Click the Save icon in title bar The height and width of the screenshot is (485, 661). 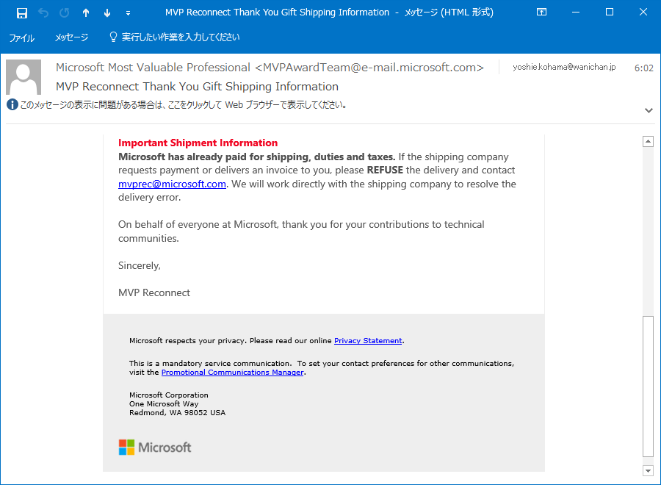tap(22, 12)
